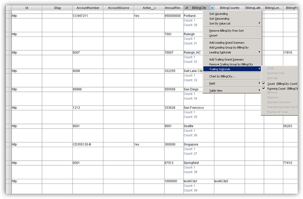
Task: Add Leading Grand Summary
Action: tap(227, 42)
